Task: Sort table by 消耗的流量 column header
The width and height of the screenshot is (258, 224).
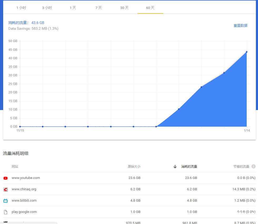Action: point(189,167)
